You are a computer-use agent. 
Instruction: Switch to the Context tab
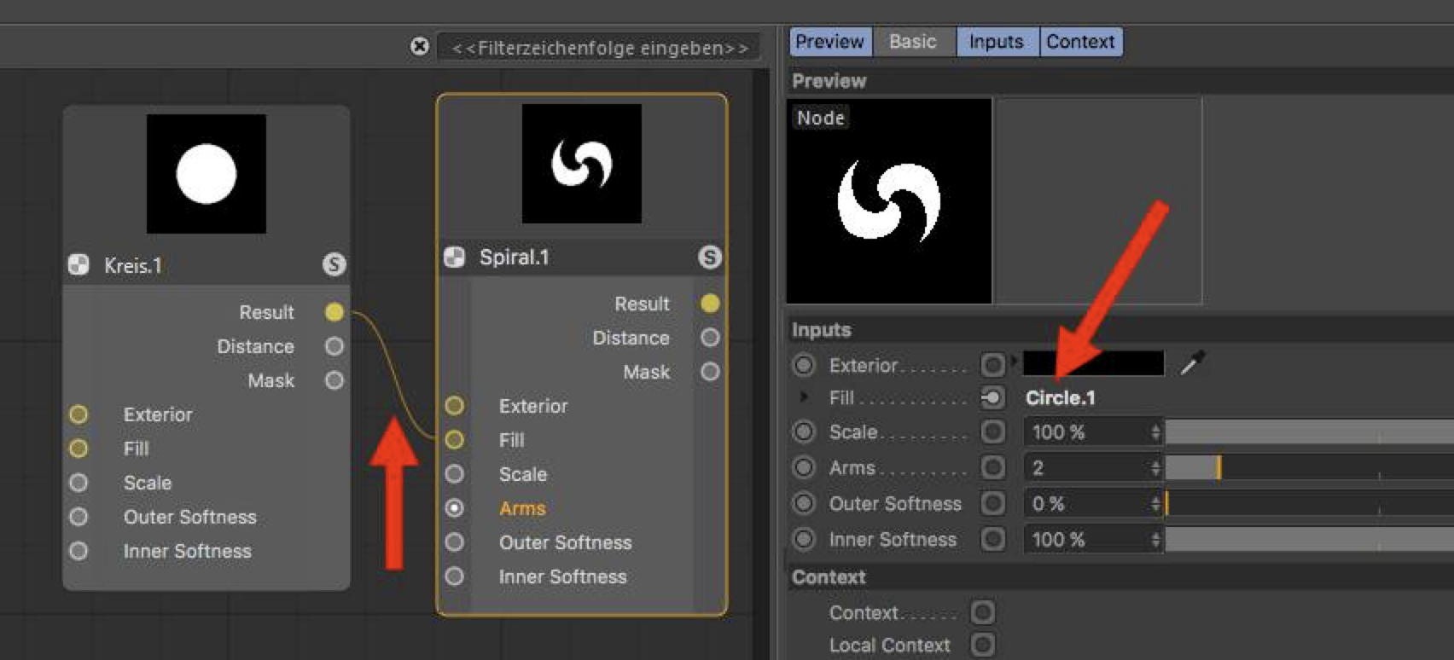(x=1080, y=41)
